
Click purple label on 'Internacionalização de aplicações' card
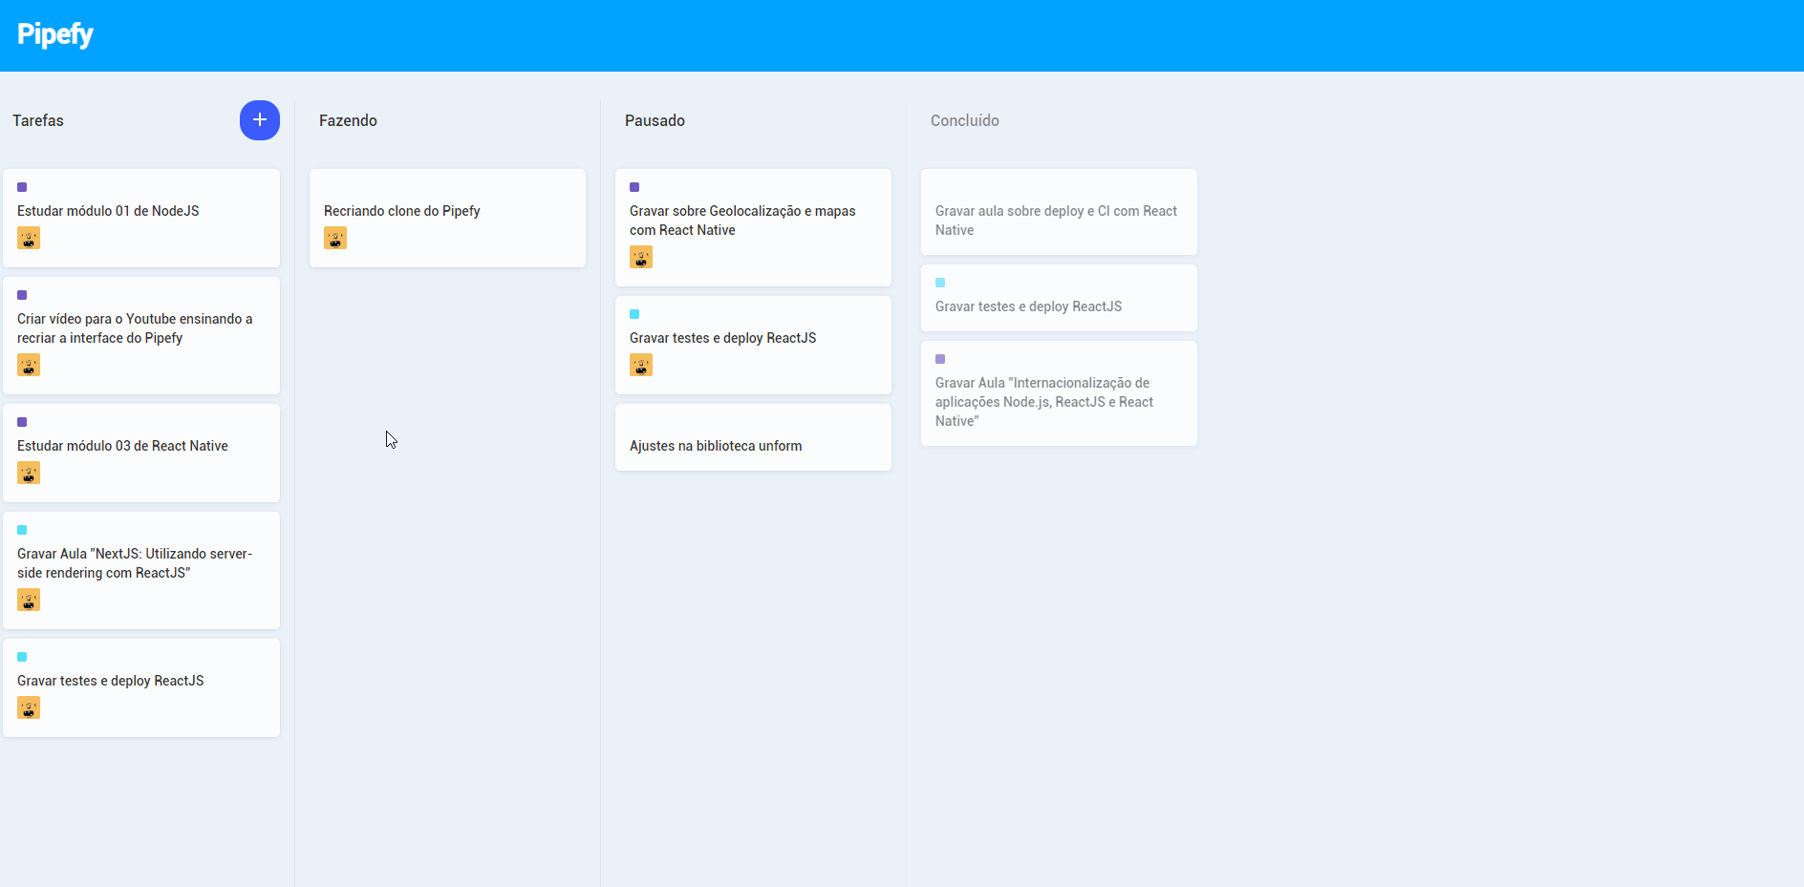(940, 359)
